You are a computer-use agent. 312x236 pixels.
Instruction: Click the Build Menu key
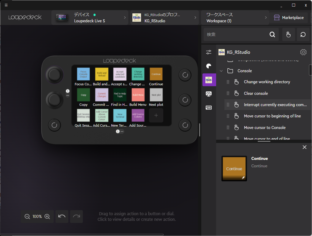coord(138,95)
